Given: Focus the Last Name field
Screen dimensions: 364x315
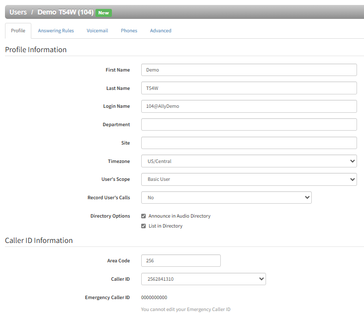Looking at the screenshot, I should click(249, 88).
